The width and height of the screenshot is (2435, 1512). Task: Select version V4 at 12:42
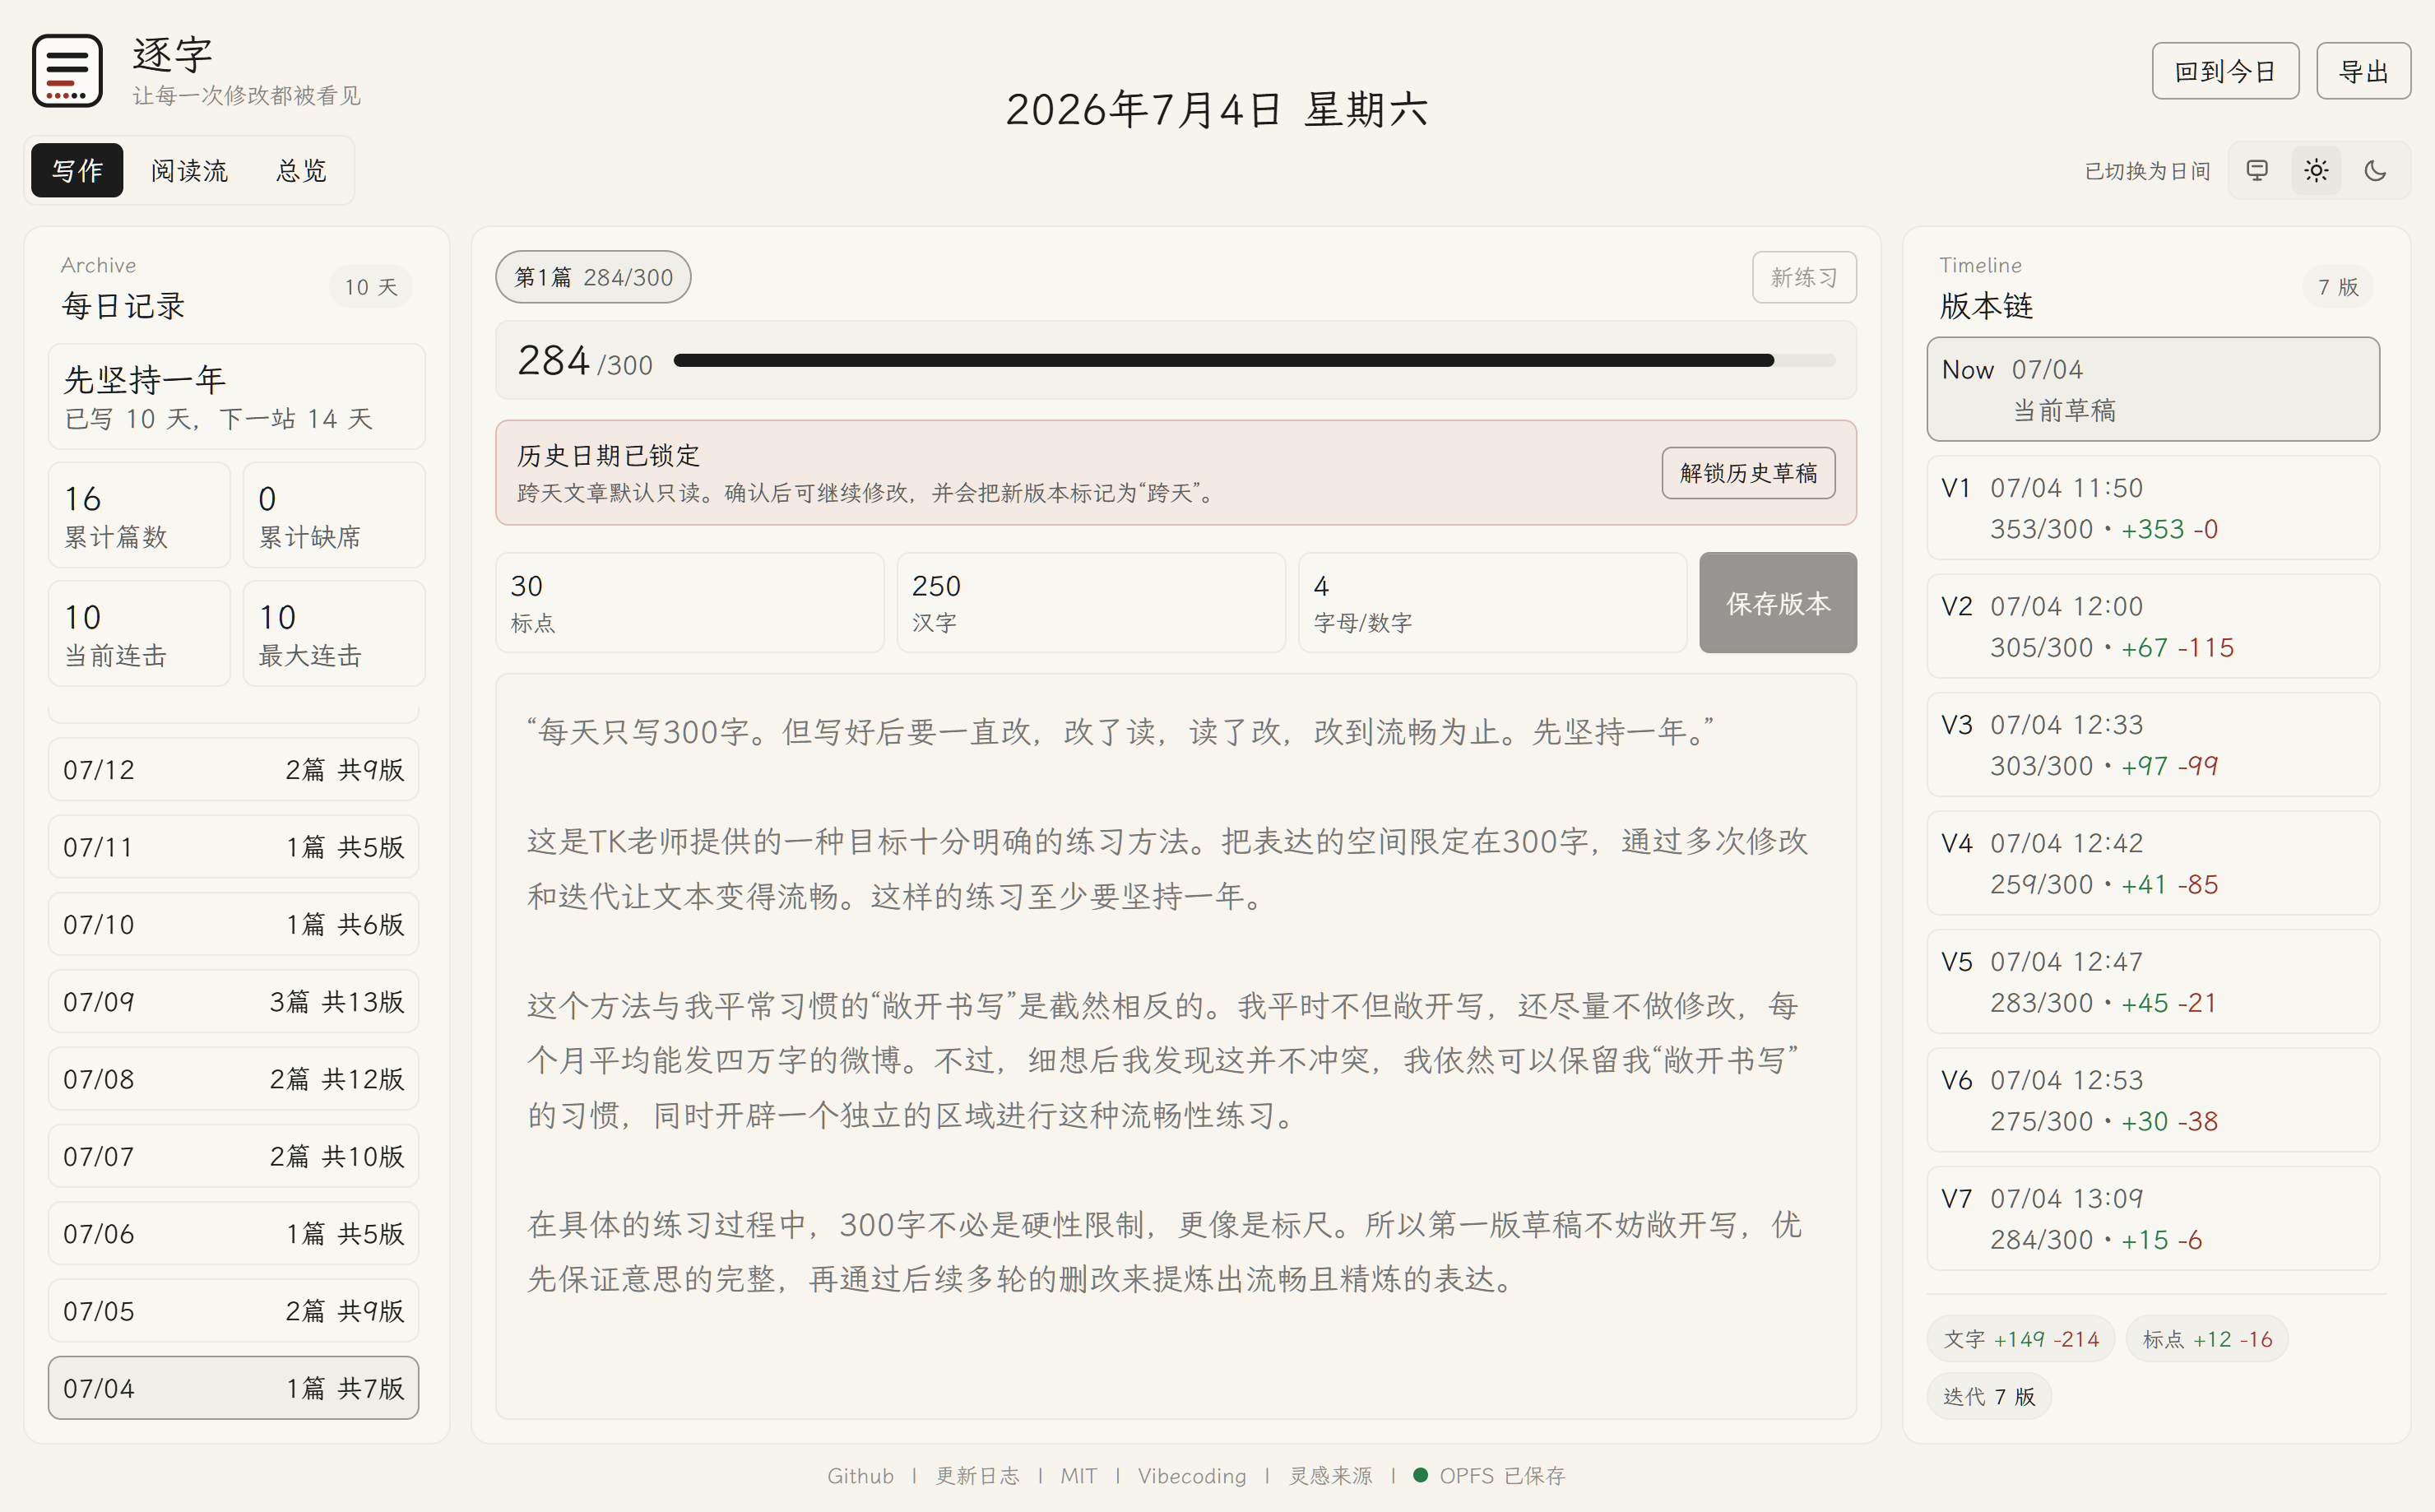click(x=2153, y=863)
